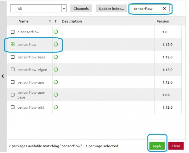
Task: Click the Update index... button
Action: pos(112,8)
